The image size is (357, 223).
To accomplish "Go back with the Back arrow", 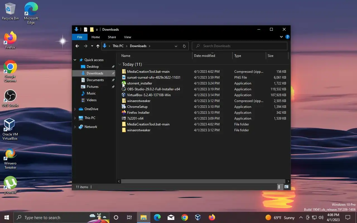I will coord(77,46).
